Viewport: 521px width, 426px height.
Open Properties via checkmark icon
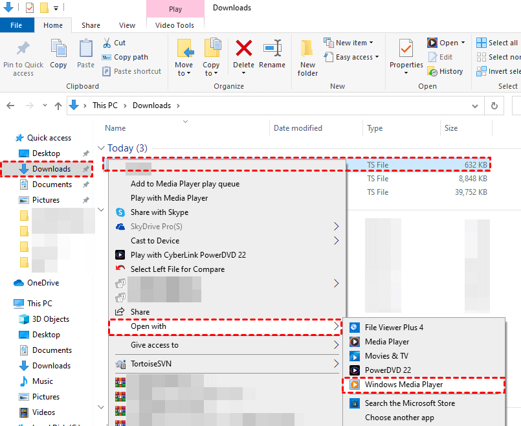coord(406,49)
